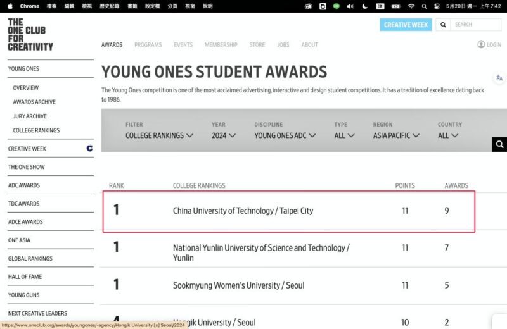507x329 pixels.
Task: Open the Year 2024 dropdown
Action: pyautogui.click(x=224, y=135)
